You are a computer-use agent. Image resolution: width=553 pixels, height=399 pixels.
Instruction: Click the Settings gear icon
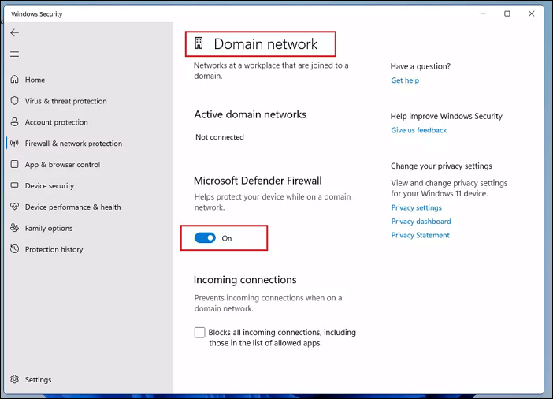[14, 379]
